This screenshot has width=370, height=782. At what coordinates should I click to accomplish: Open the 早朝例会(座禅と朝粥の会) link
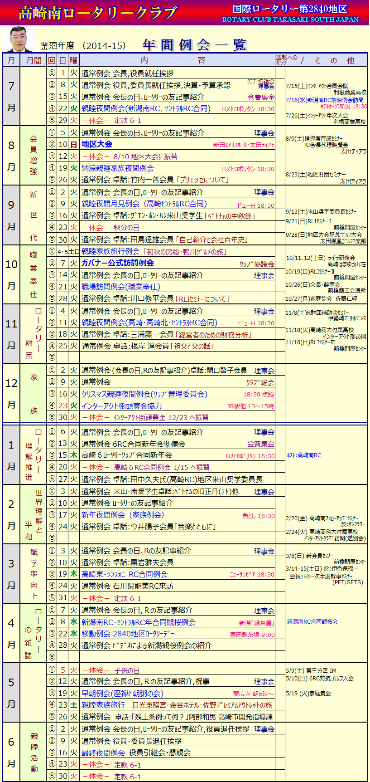pos(122,694)
